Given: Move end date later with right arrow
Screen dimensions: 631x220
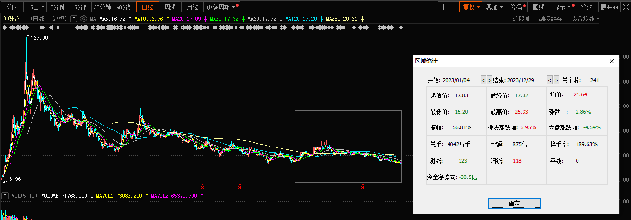Looking at the screenshot, I should 556,80.
